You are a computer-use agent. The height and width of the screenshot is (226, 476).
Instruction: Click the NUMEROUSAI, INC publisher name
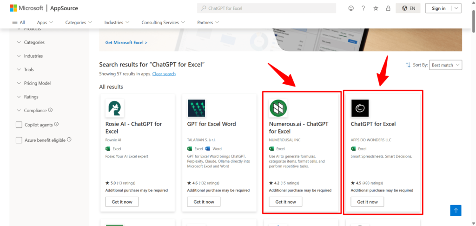(x=285, y=140)
